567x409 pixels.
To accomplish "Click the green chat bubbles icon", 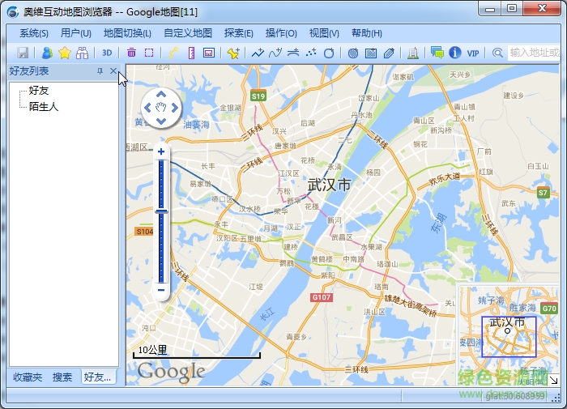I will click(437, 53).
